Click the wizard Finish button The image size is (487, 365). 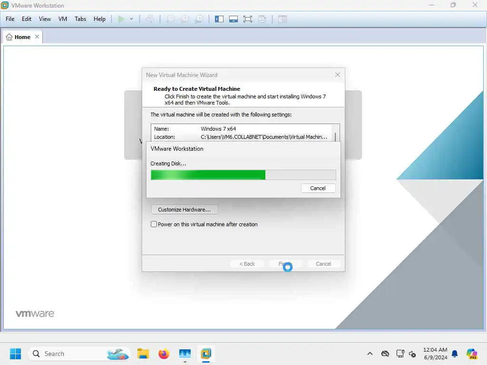285,264
